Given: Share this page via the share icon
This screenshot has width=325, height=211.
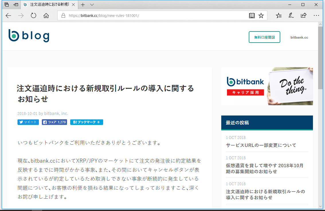Looking at the screenshot, I should (304, 16).
